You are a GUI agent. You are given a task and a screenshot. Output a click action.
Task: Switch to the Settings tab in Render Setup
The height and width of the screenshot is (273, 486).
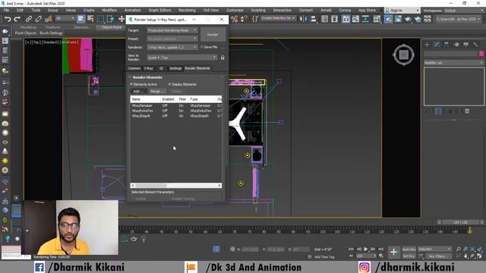[175, 68]
